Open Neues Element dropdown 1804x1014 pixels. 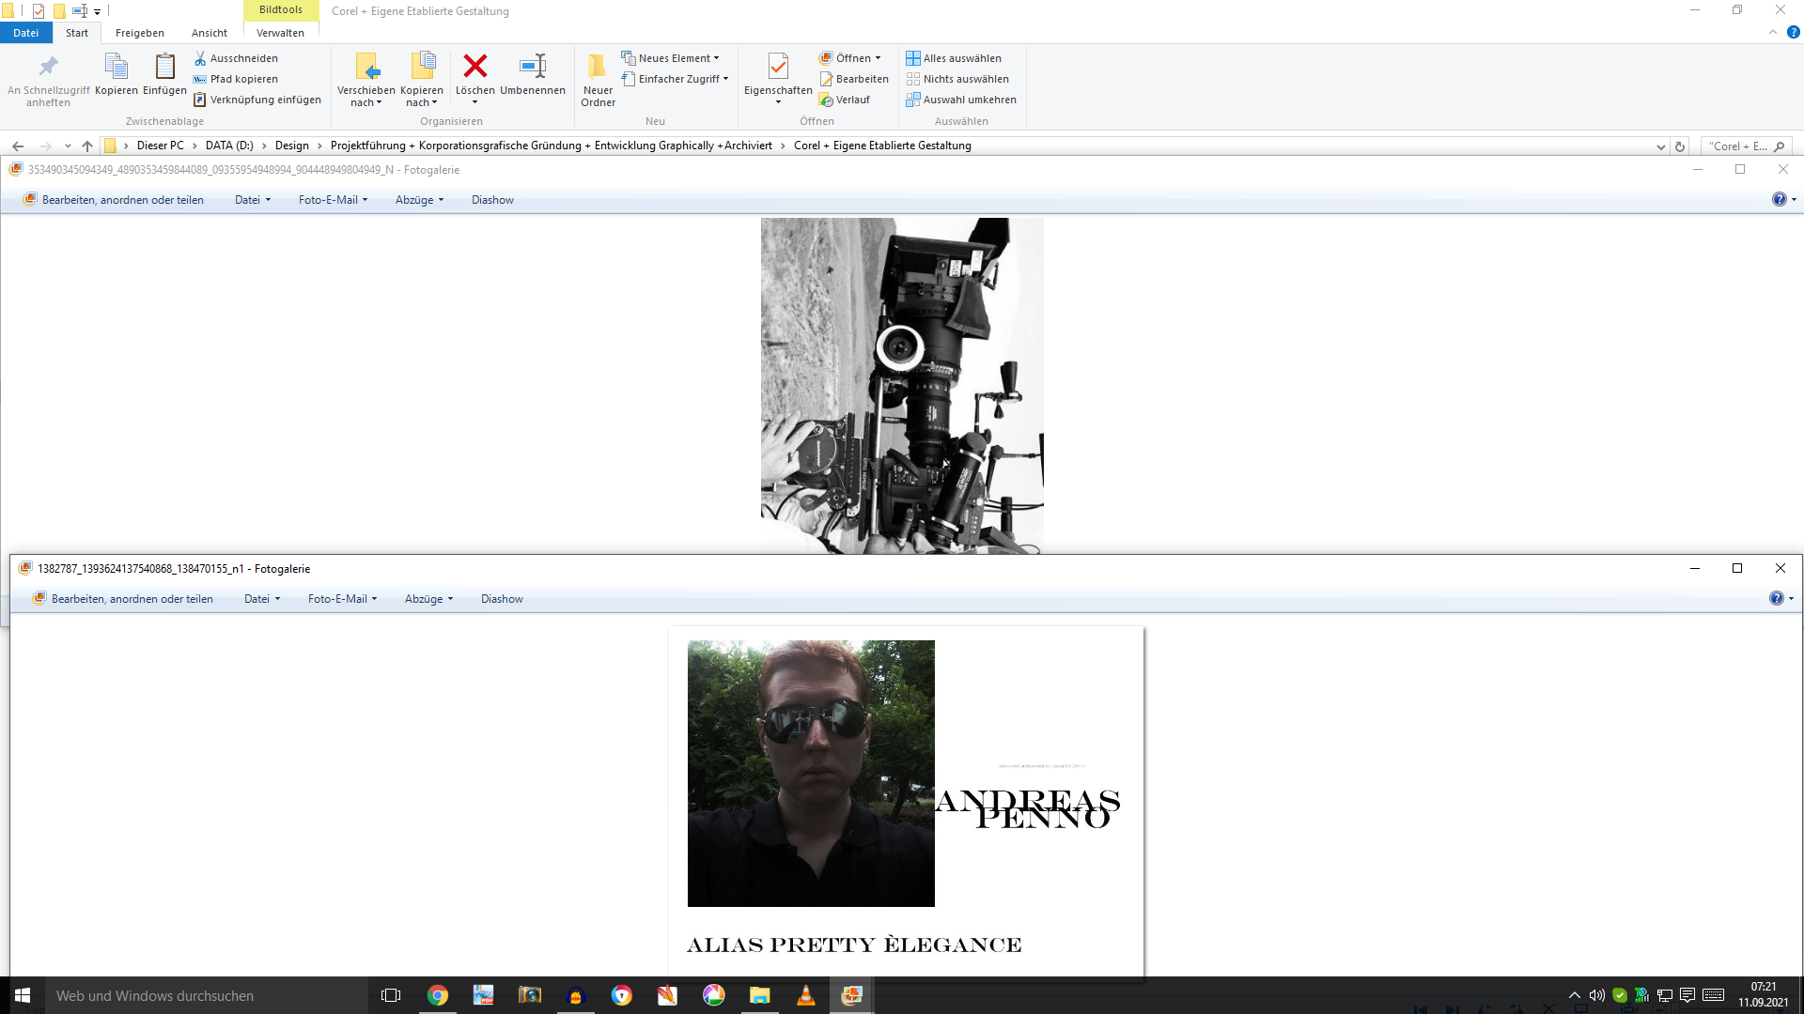(670, 58)
